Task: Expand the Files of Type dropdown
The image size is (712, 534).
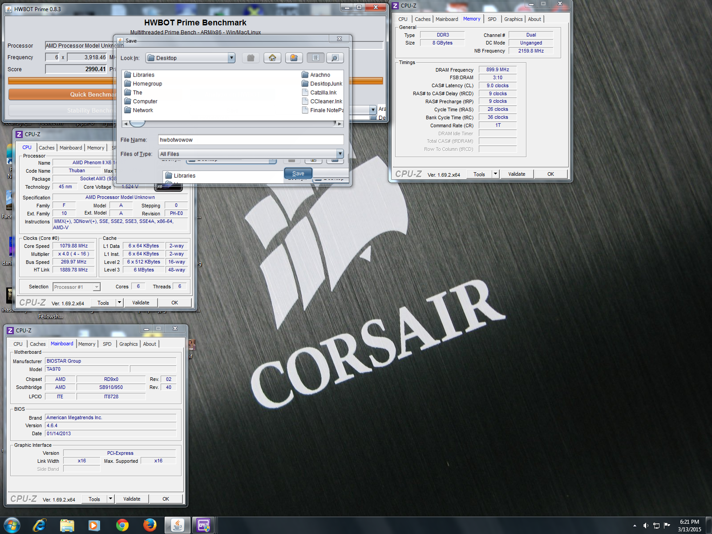Action: [340, 154]
